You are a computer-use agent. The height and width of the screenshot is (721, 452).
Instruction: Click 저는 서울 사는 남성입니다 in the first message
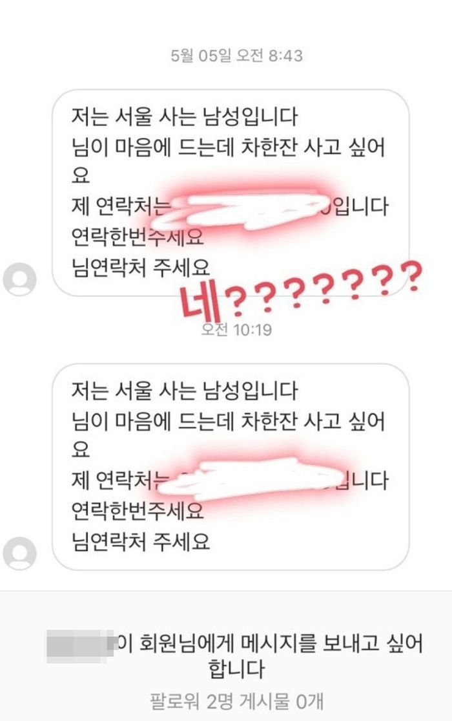tap(185, 116)
